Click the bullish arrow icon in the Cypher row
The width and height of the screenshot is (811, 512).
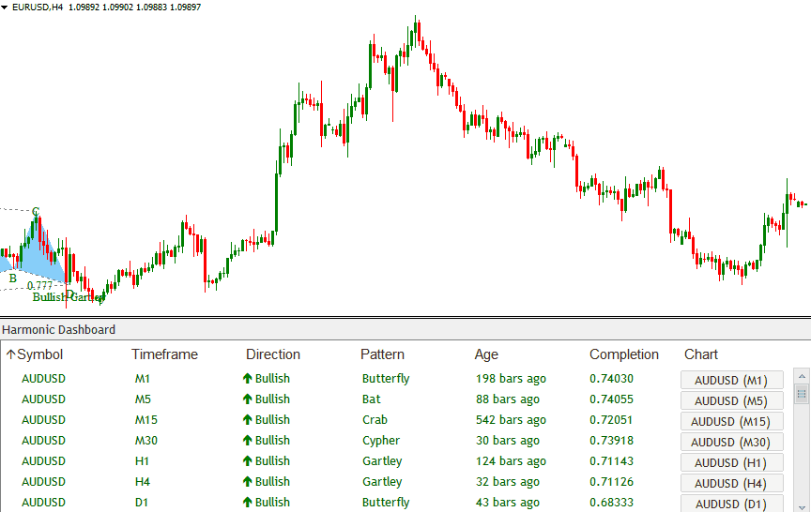pos(248,441)
